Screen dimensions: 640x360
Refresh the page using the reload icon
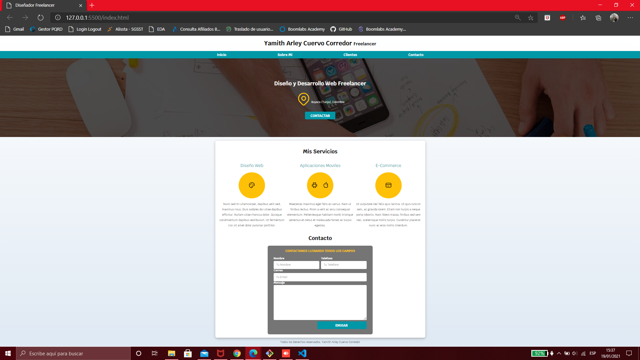point(40,18)
